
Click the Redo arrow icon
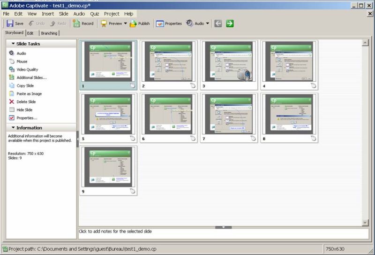52,23
